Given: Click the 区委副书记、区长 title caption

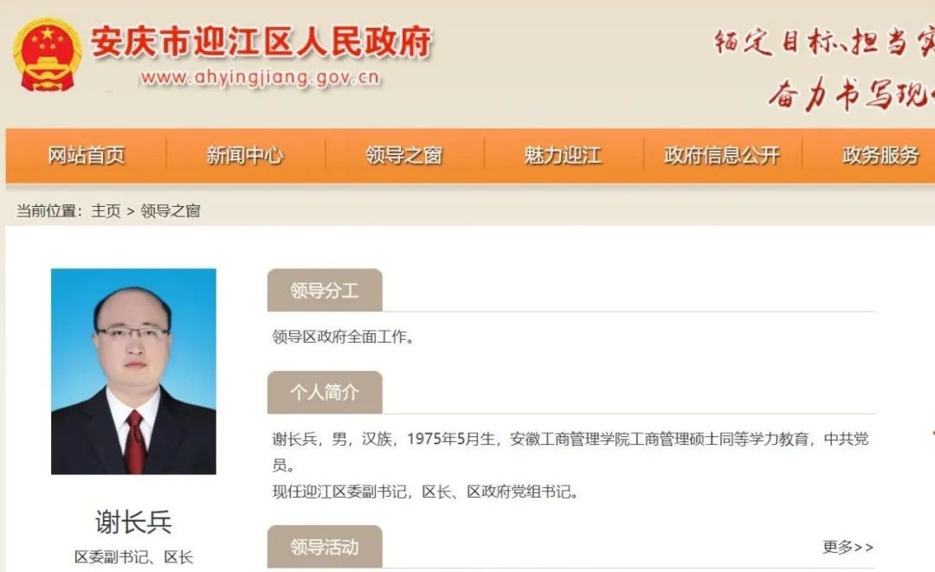Looking at the screenshot, I should pyautogui.click(x=133, y=557).
